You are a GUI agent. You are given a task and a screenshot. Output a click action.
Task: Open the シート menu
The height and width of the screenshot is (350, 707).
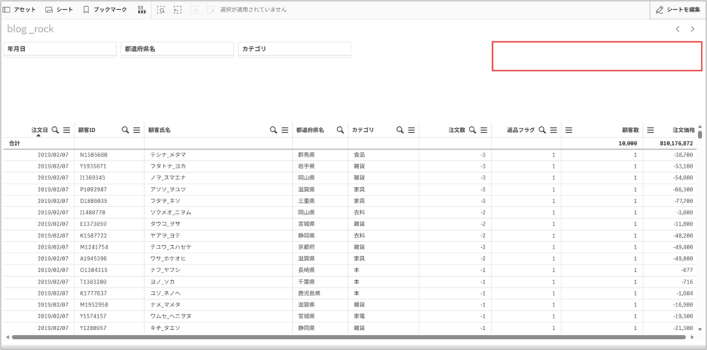pyautogui.click(x=59, y=10)
